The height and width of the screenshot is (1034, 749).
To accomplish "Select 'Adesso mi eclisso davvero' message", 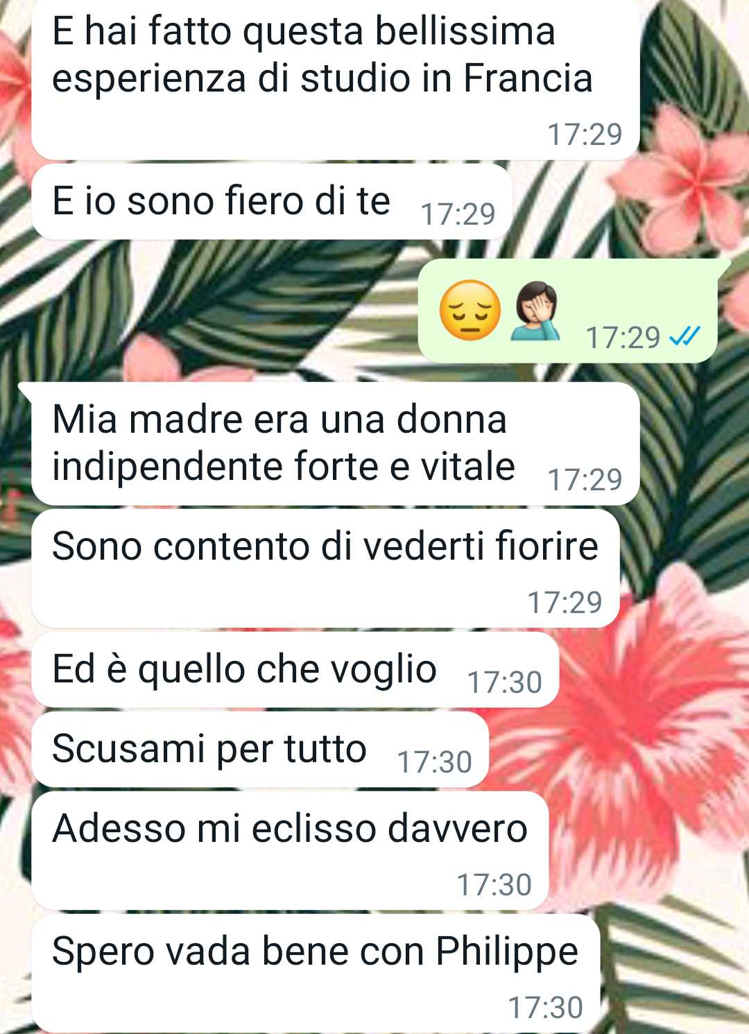I will pos(290,851).
